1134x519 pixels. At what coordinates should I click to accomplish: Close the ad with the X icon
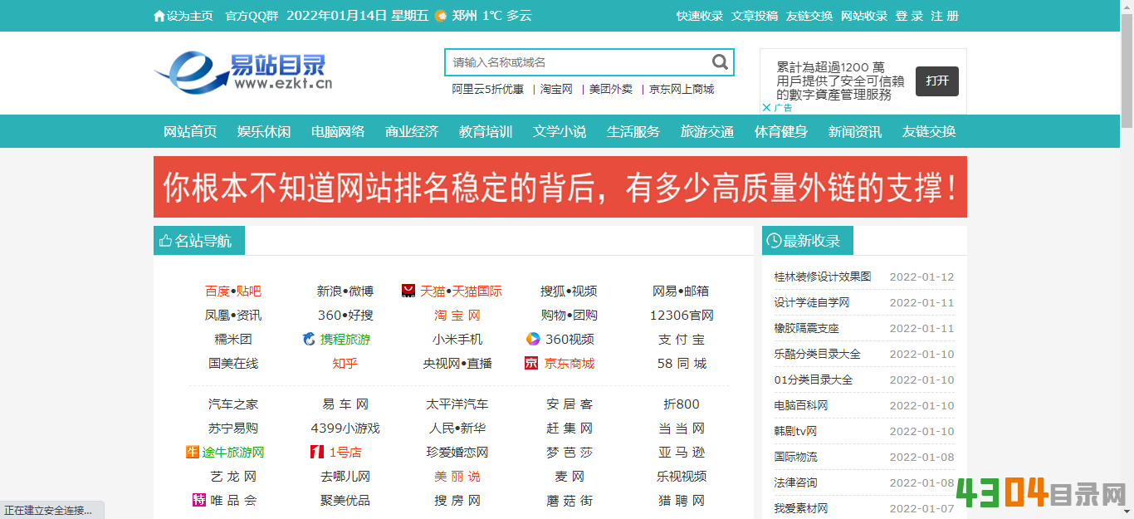[x=766, y=107]
